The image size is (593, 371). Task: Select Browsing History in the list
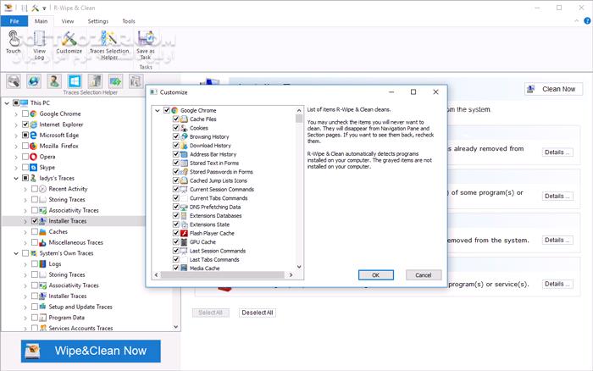tap(208, 136)
